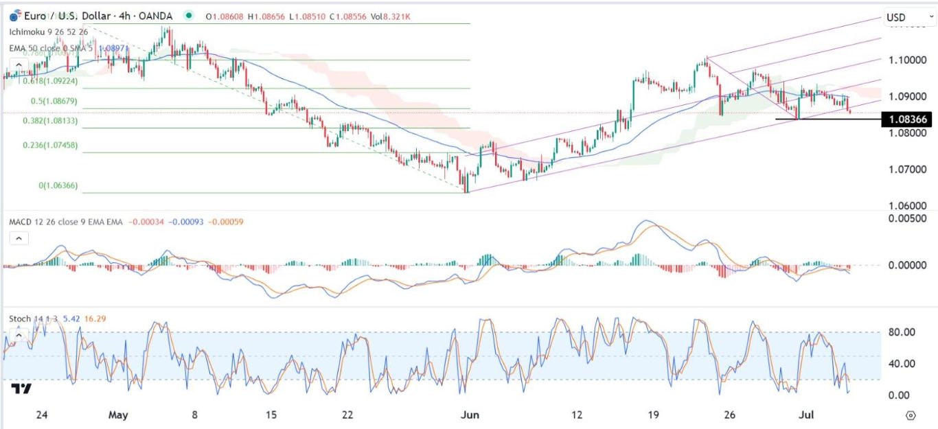Click the open value O1.08608

224,18
